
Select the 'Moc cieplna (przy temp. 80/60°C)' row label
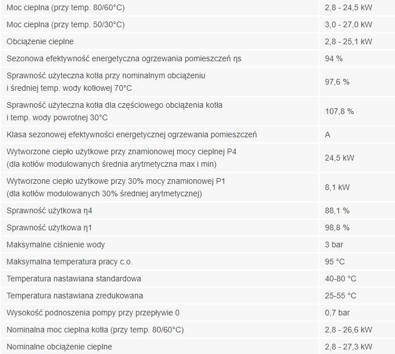65,7
